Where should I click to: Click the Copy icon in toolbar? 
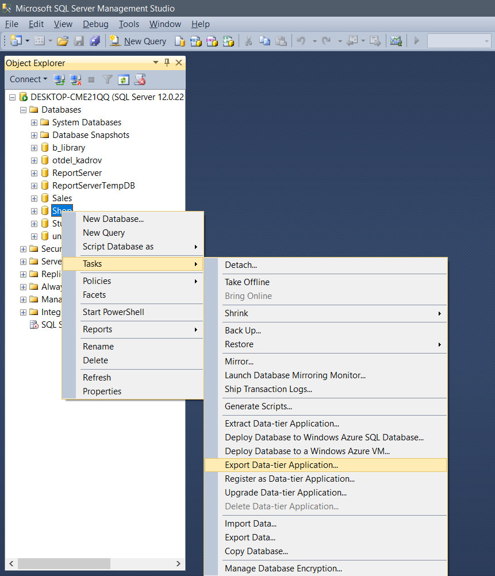[264, 41]
